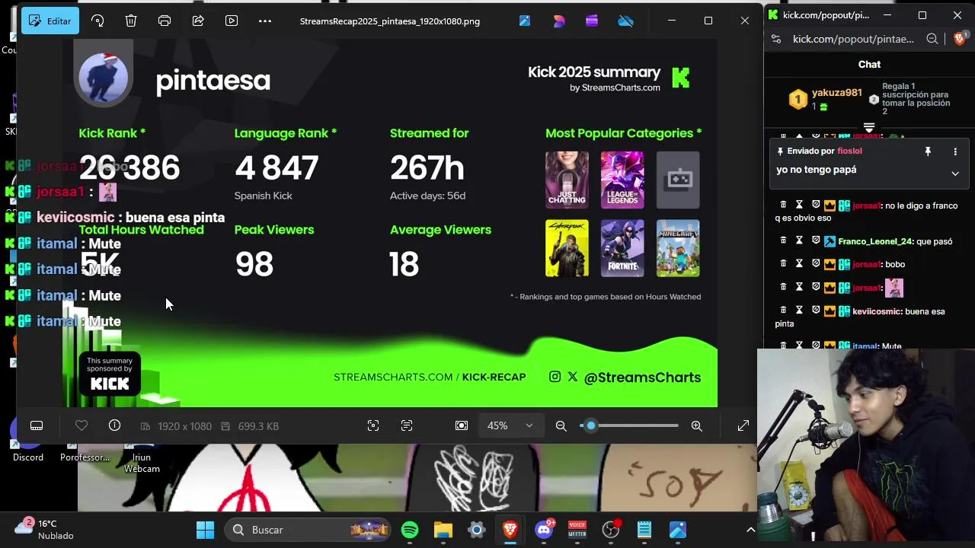The width and height of the screenshot is (975, 548).
Task: Ban Franco_Leonel_24 with the shield icon
Action: click(x=816, y=241)
